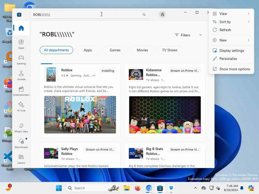Click the Roblox game banner image

click(x=80, y=115)
